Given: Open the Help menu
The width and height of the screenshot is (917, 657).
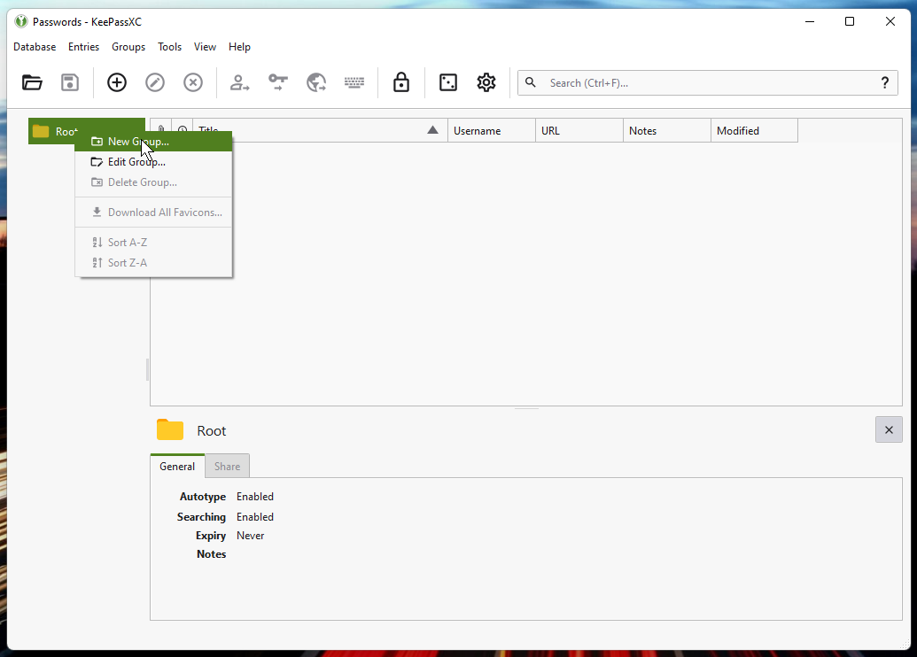Looking at the screenshot, I should [239, 47].
